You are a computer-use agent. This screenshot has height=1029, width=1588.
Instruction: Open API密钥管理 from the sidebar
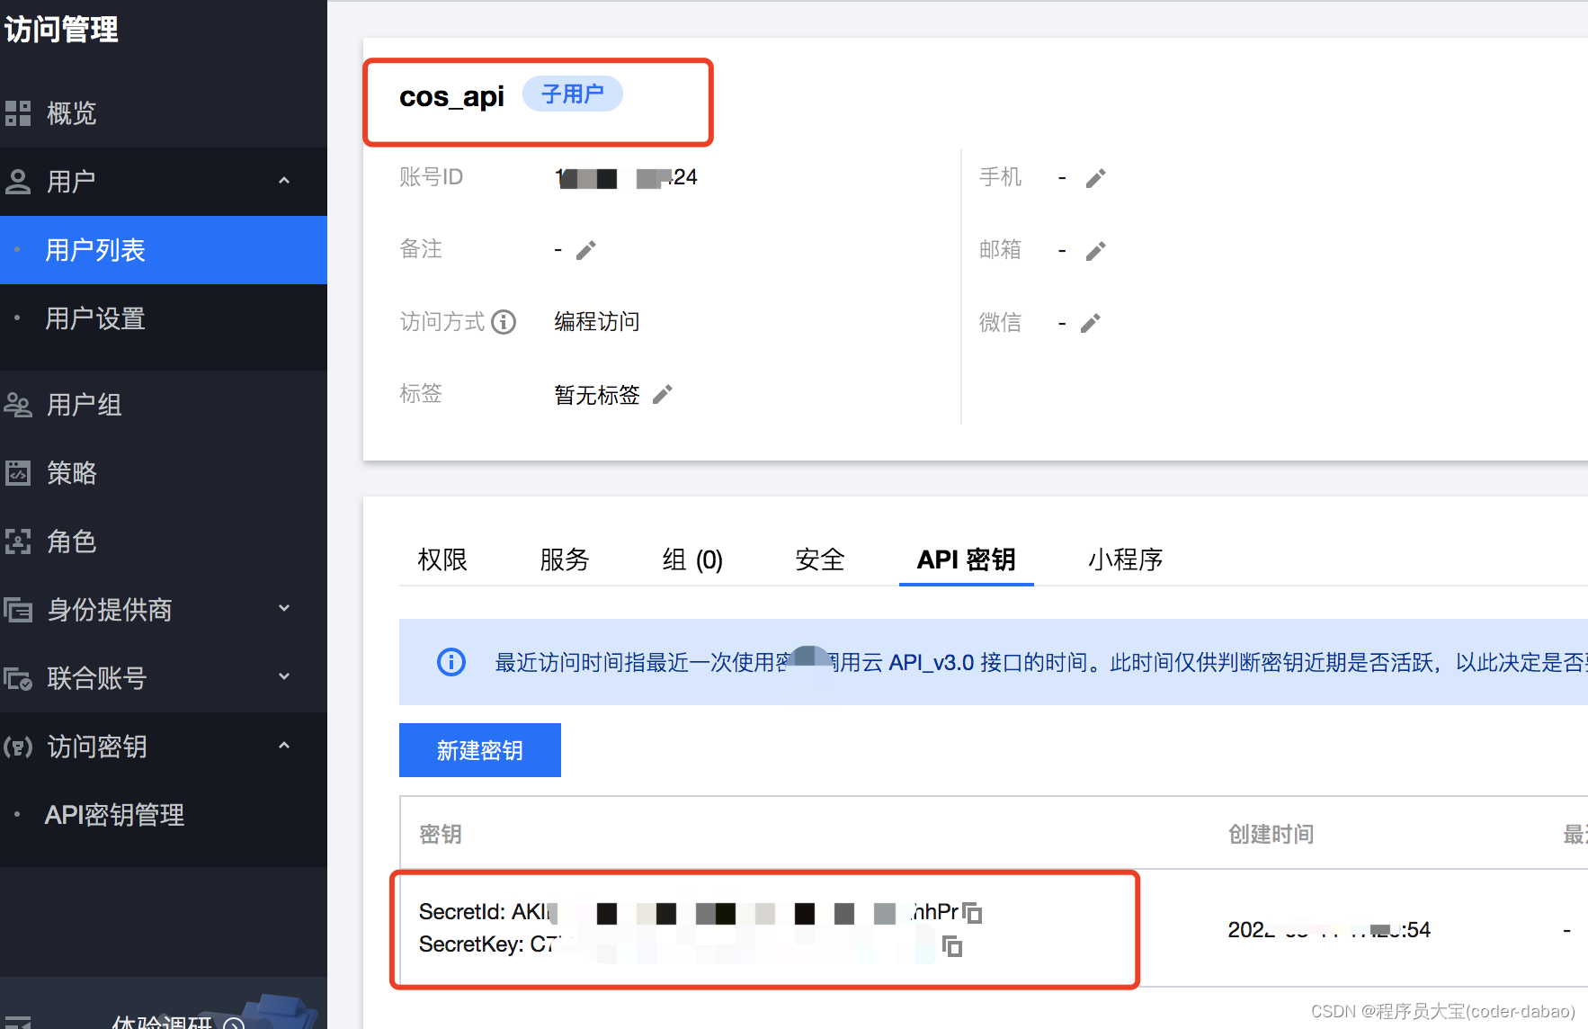pos(114,815)
